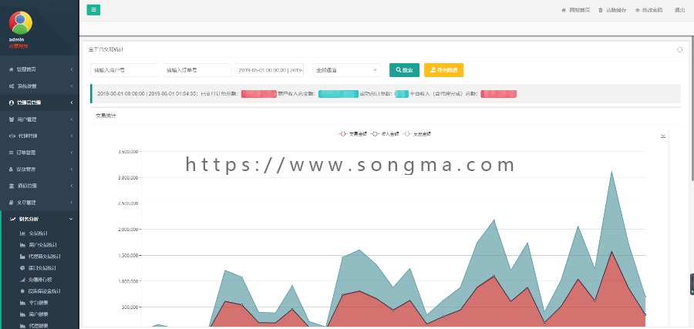Click the 请输入商户号 merchant number field
694x329 pixels.
tap(124, 70)
